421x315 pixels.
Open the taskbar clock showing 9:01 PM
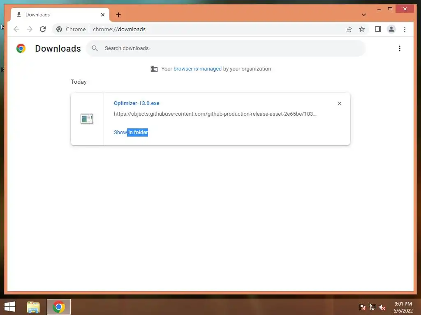tap(403, 307)
